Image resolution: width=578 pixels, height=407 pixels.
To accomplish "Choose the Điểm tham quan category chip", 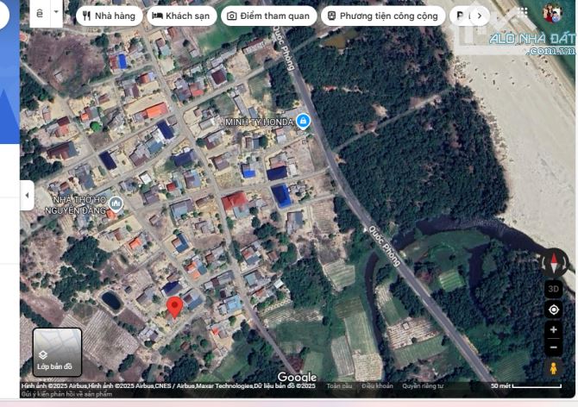I will point(267,16).
